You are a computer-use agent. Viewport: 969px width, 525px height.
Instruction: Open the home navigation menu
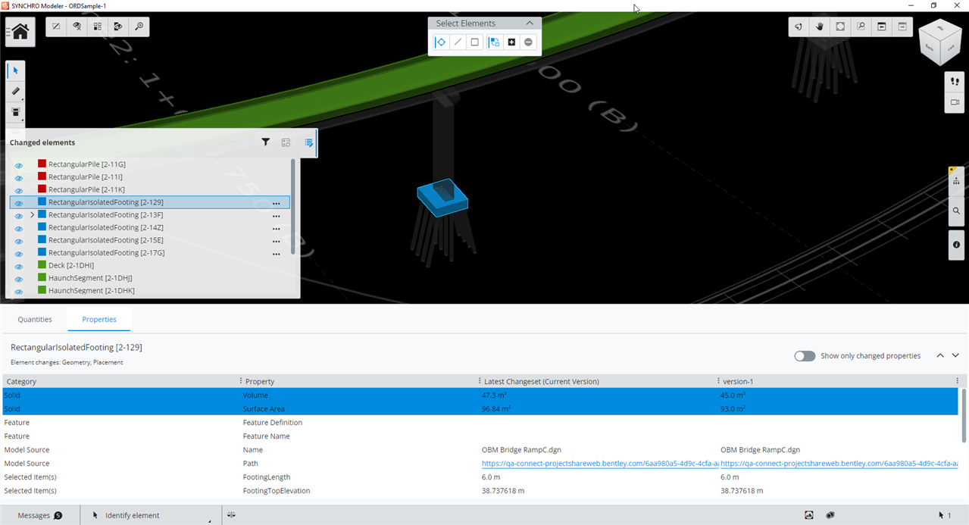pyautogui.click(x=19, y=31)
